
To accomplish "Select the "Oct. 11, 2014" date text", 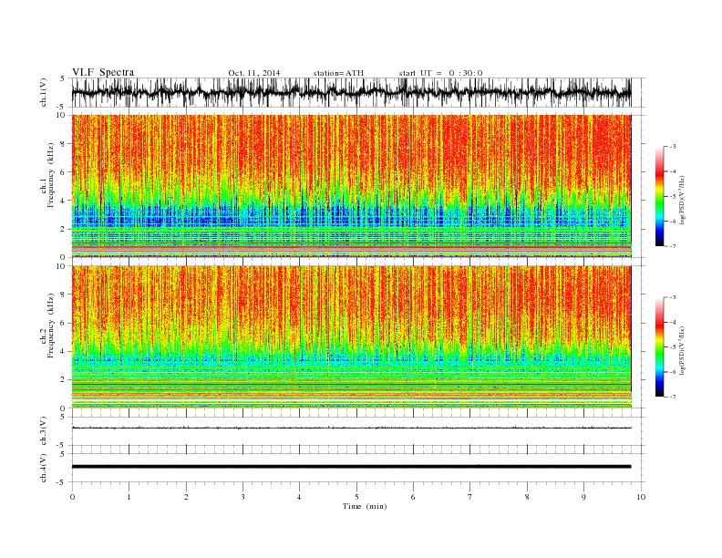I will 254,73.
